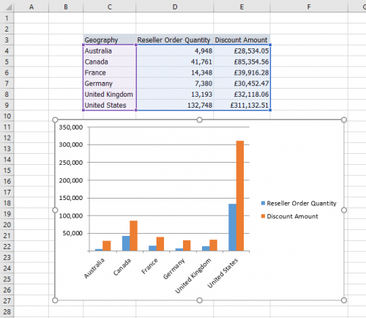The height and width of the screenshot is (318, 366).
Task: Select column A header
Action: pos(31,7)
